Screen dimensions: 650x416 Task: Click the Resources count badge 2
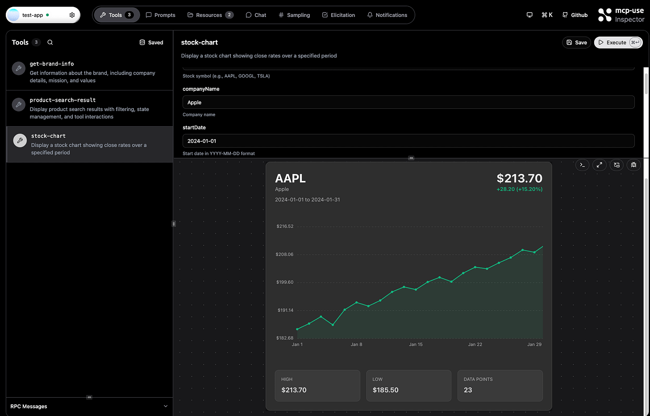pyautogui.click(x=229, y=15)
